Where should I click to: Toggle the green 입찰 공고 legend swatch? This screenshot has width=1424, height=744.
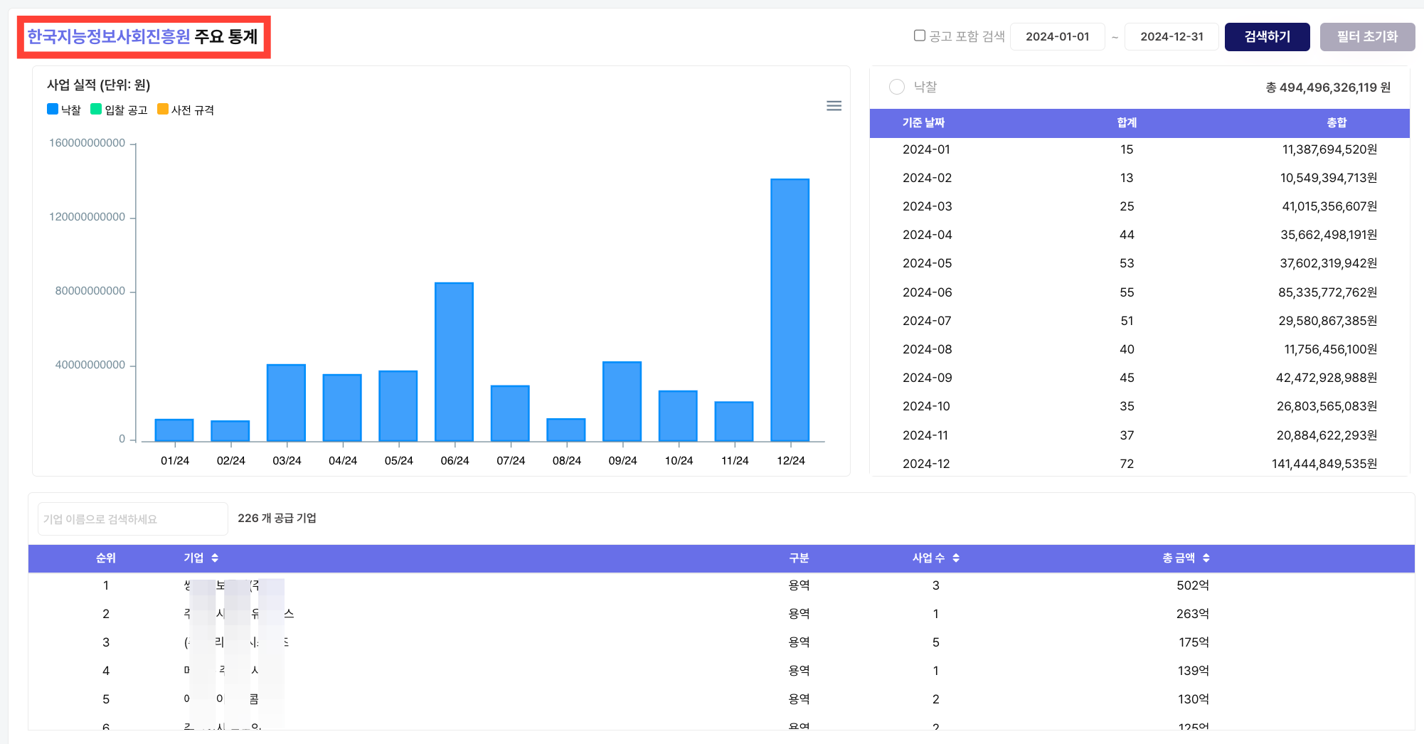(x=96, y=109)
